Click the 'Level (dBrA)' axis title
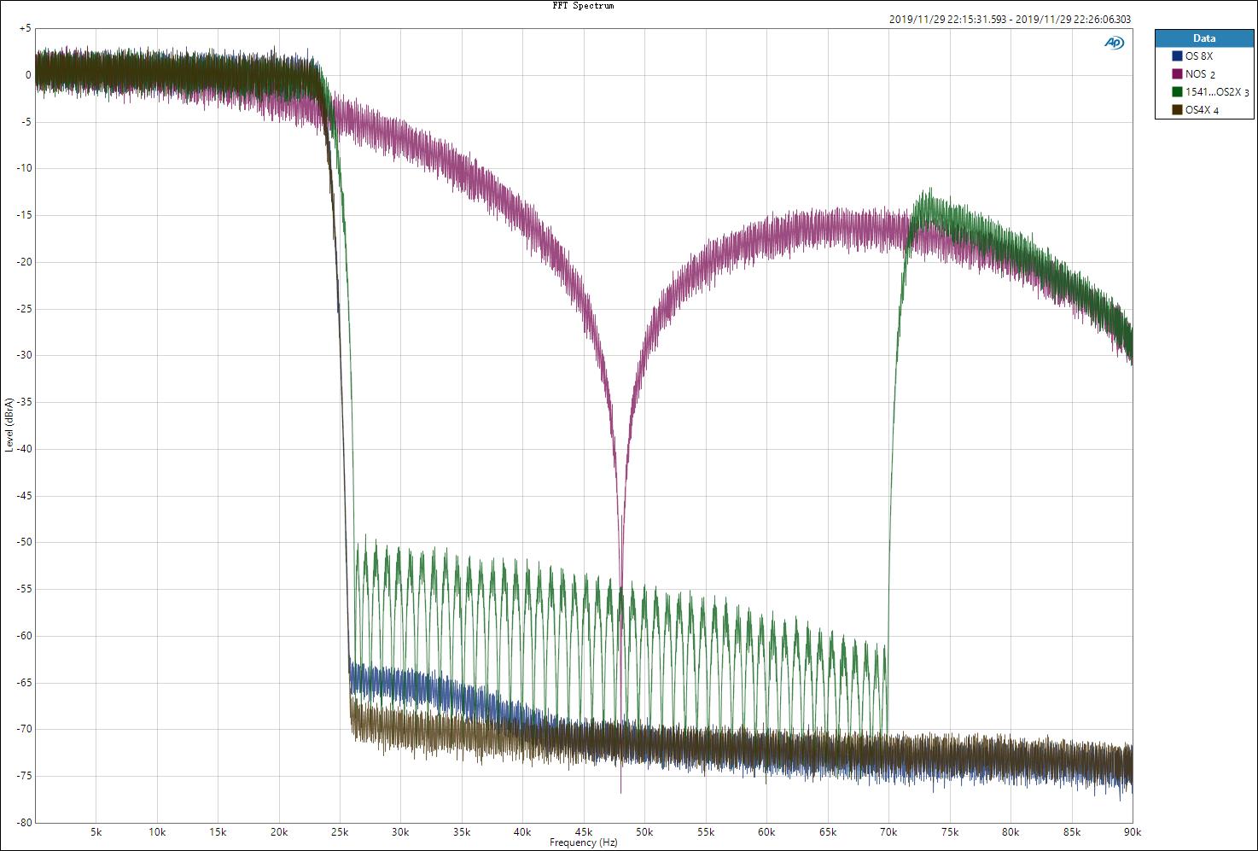This screenshot has height=851, width=1258. click(x=9, y=424)
